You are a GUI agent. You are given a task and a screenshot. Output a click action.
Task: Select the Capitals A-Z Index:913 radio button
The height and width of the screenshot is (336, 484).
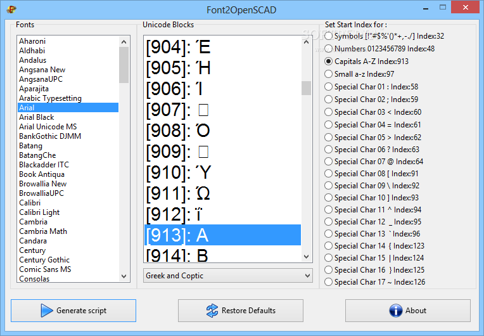pyautogui.click(x=328, y=61)
